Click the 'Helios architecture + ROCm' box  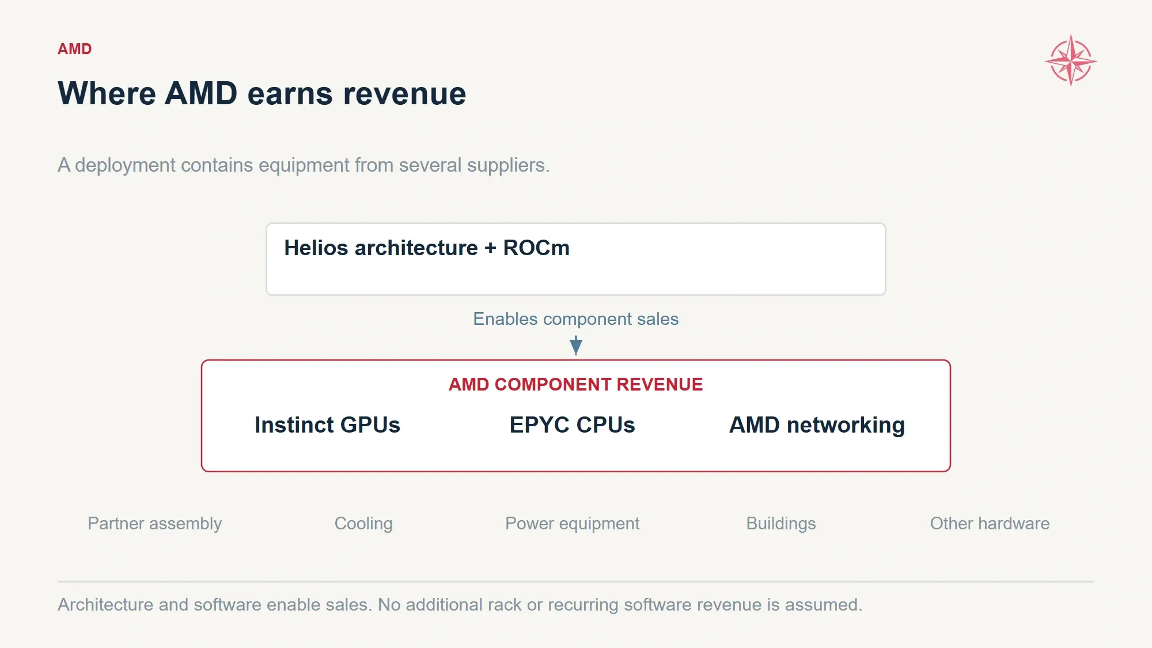pyautogui.click(x=576, y=259)
